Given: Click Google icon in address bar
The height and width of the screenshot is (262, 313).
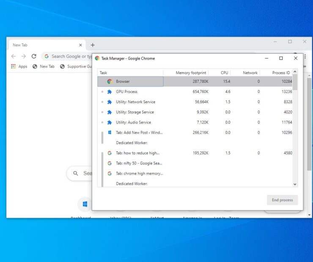Looking at the screenshot, I should point(47,56).
